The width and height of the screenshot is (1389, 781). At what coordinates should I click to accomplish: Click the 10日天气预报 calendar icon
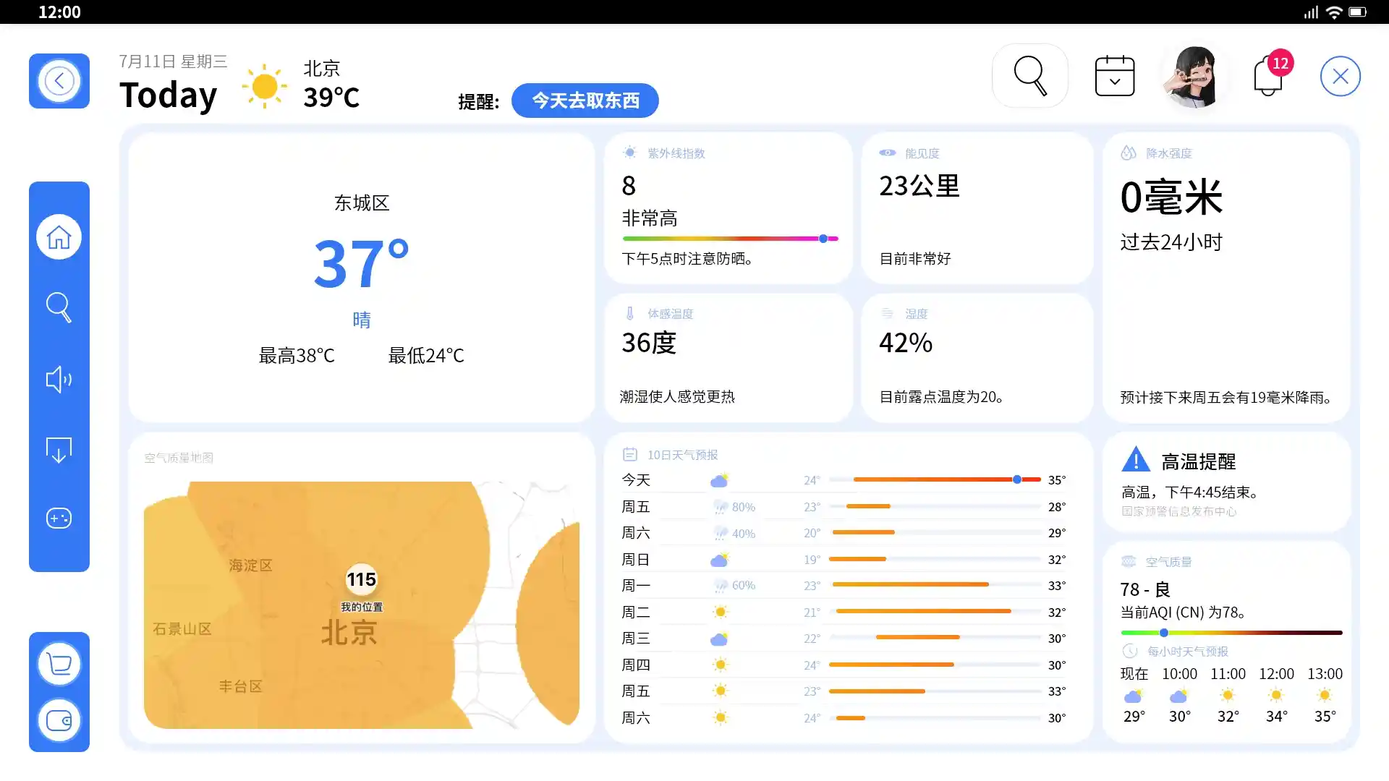pos(630,454)
